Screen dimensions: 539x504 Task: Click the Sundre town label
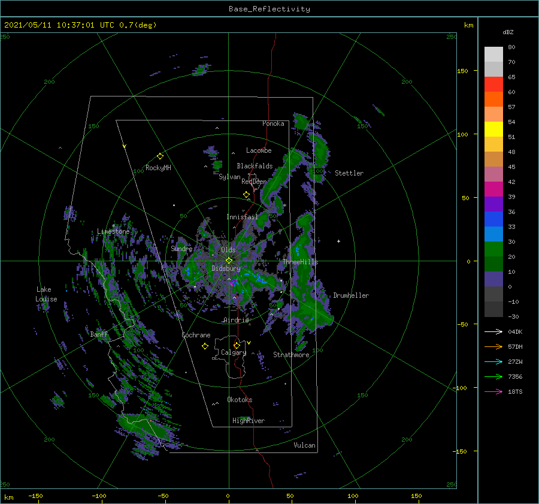(x=181, y=248)
